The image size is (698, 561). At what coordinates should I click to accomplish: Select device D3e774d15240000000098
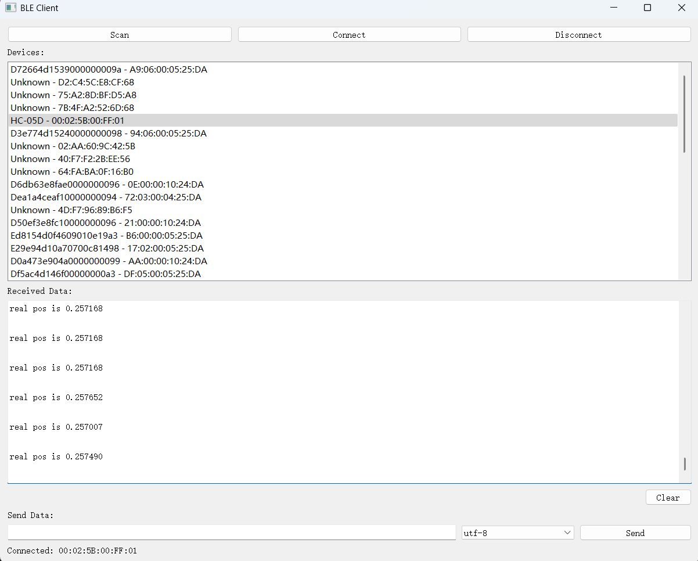344,133
